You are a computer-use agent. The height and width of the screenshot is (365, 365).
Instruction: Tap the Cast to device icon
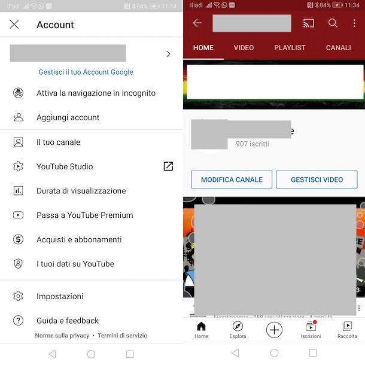coord(309,23)
